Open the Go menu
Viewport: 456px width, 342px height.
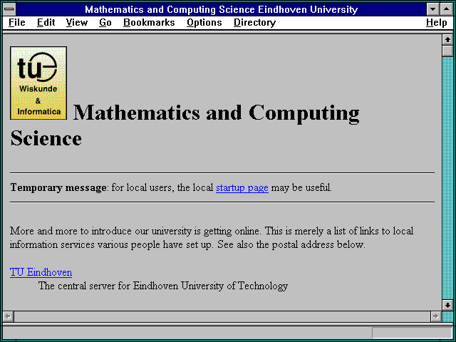click(x=105, y=23)
